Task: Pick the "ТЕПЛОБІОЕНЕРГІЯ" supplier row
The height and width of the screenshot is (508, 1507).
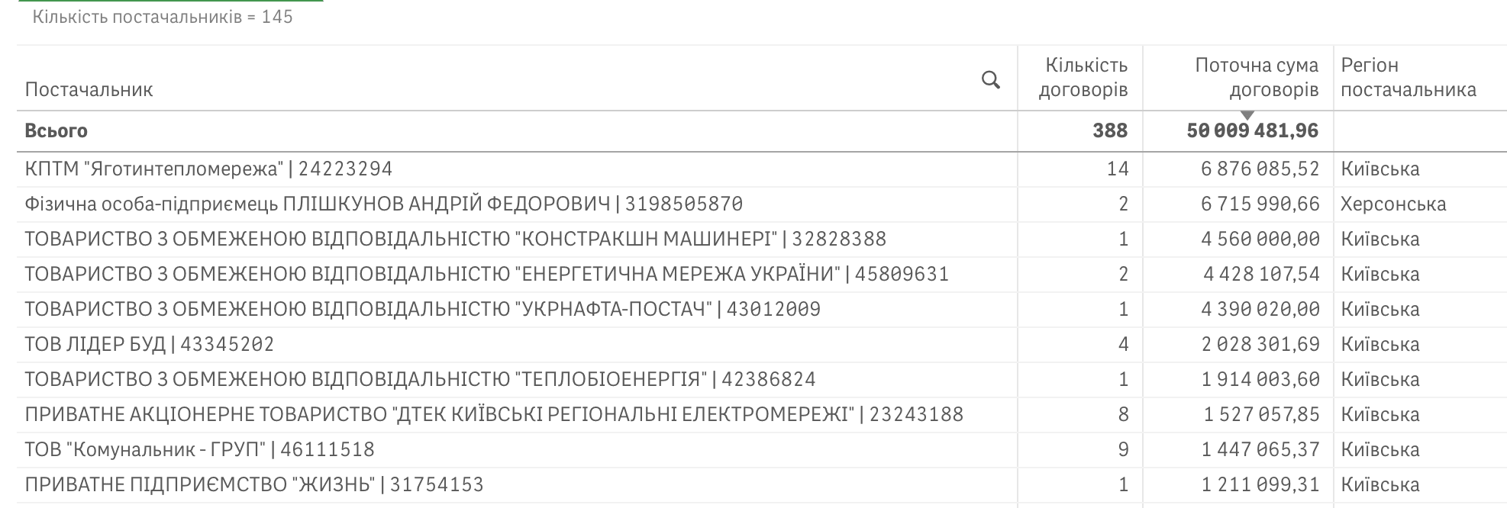Action: click(420, 379)
